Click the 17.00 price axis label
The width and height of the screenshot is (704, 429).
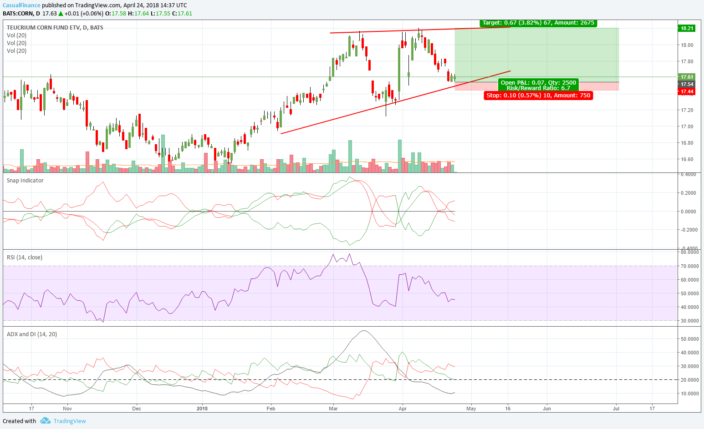pyautogui.click(x=687, y=126)
